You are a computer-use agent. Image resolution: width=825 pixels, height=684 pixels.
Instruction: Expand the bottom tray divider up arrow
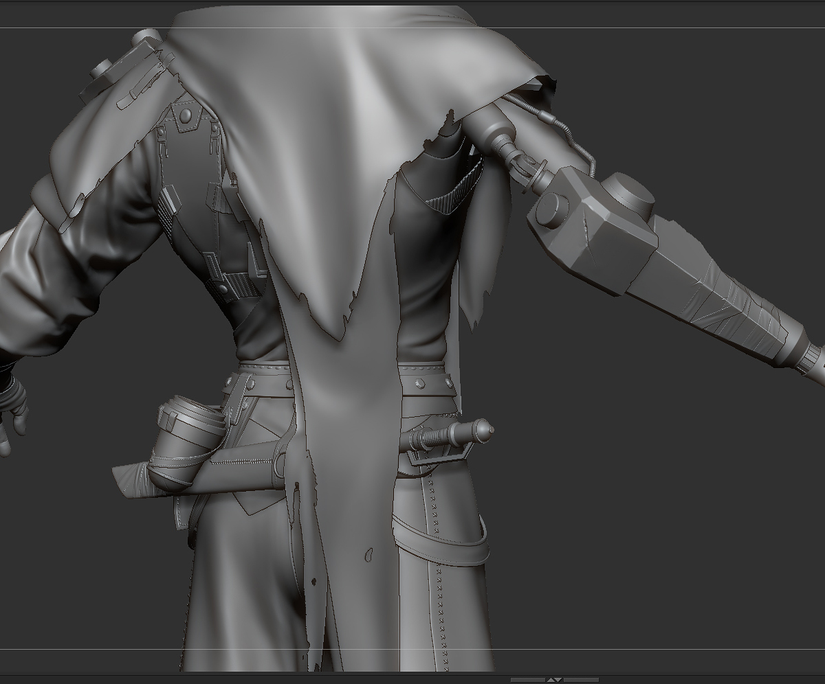(551, 680)
